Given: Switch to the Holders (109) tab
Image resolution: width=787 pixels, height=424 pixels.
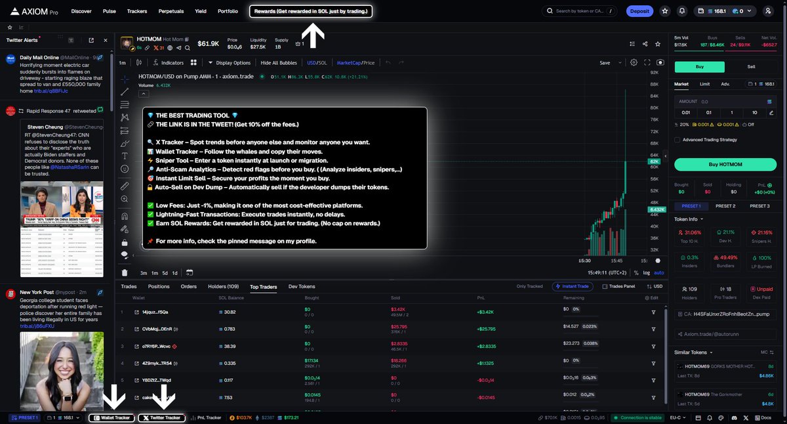Looking at the screenshot, I should [x=224, y=287].
